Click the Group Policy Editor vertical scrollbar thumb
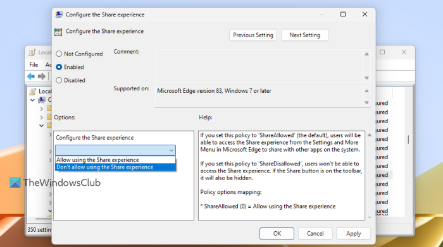 408,140
